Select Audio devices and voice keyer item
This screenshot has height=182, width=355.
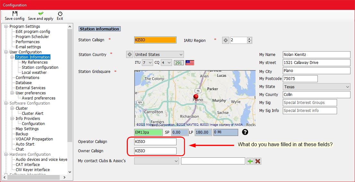[41, 159]
